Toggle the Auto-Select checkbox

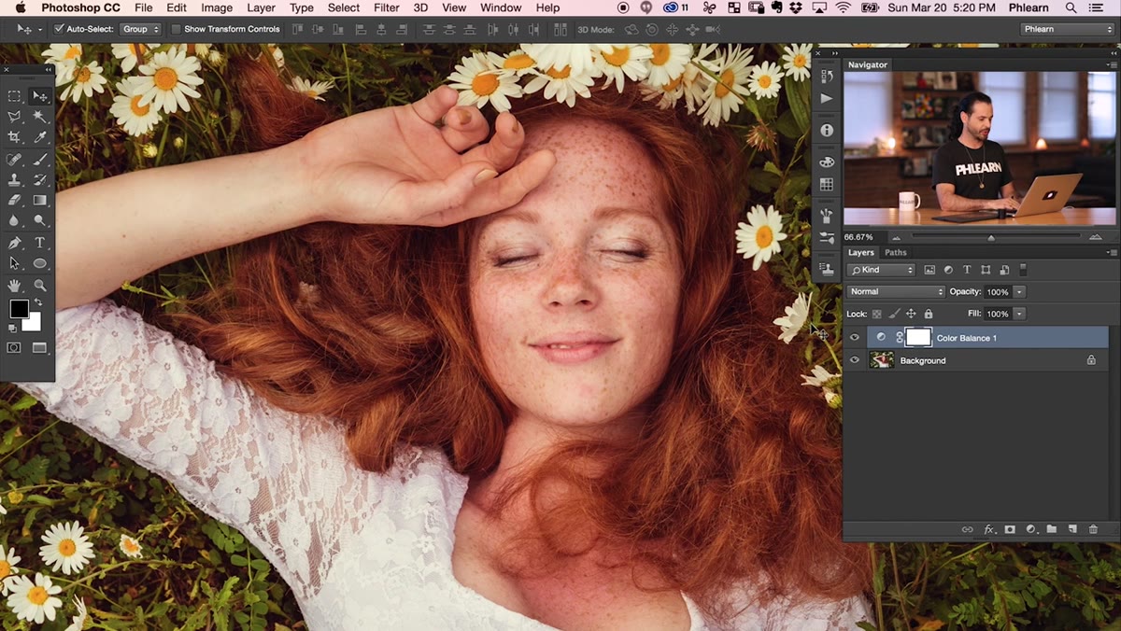(x=60, y=29)
